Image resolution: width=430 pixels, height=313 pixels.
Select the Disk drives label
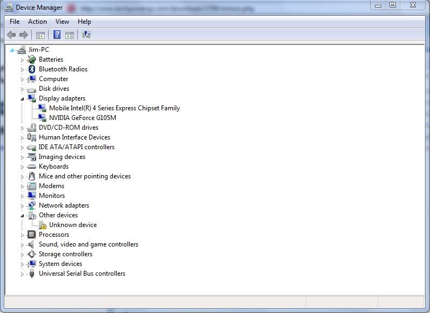point(54,89)
